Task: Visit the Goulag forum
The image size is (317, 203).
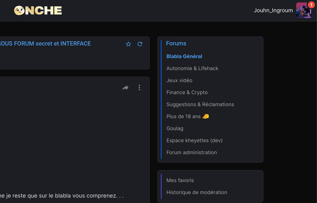Action: [175, 128]
